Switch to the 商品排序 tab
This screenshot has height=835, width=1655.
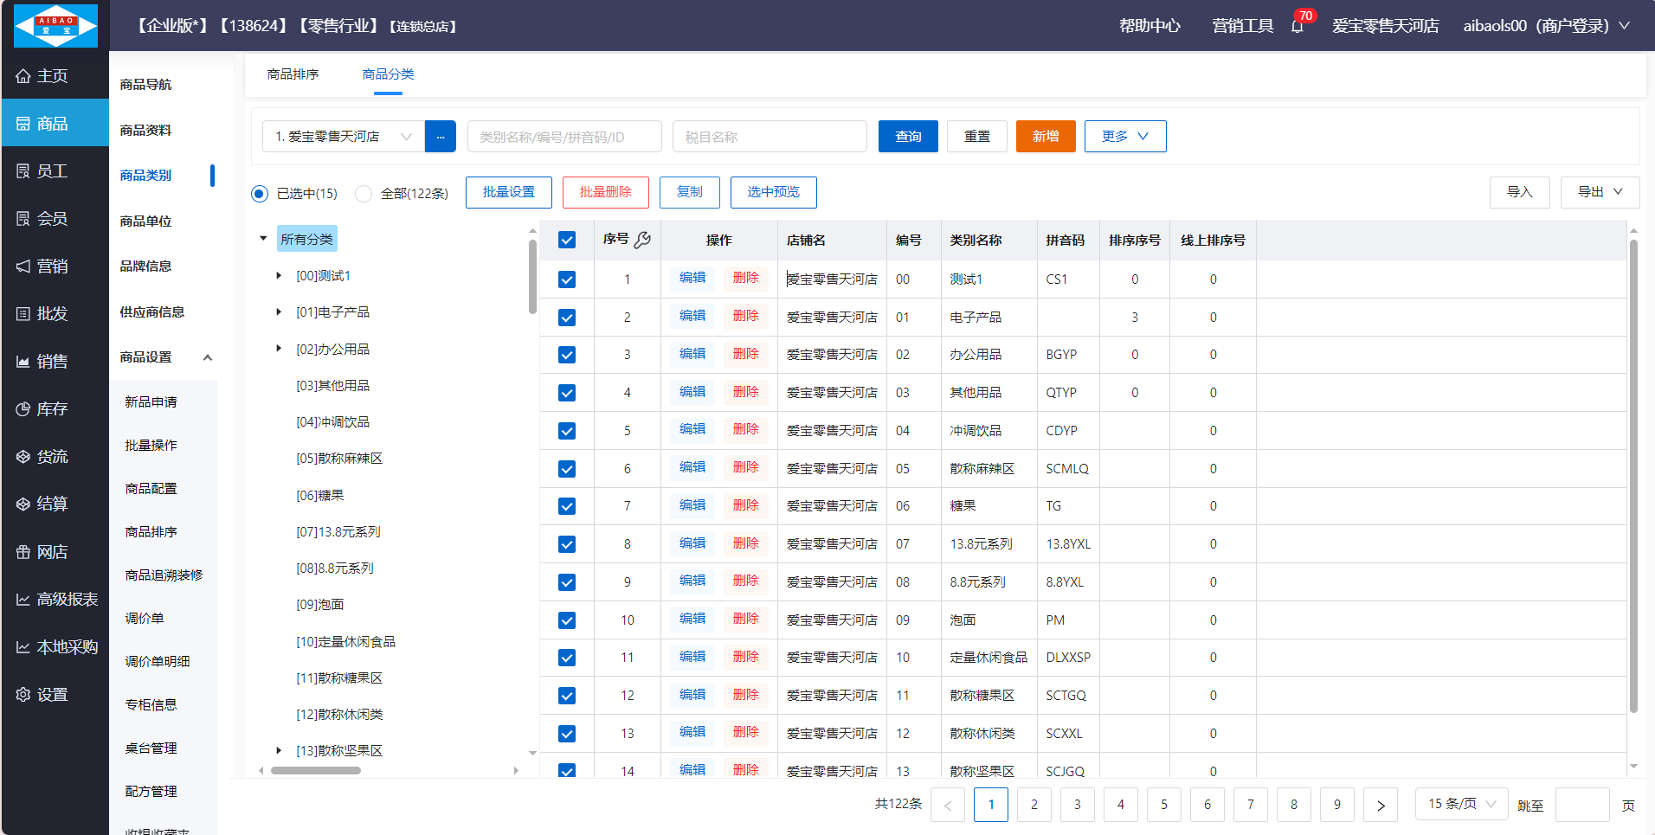(x=293, y=74)
